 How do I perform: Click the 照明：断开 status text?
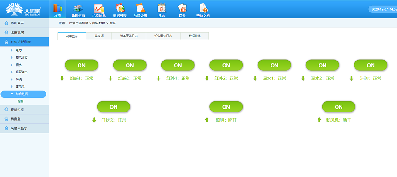(226, 120)
